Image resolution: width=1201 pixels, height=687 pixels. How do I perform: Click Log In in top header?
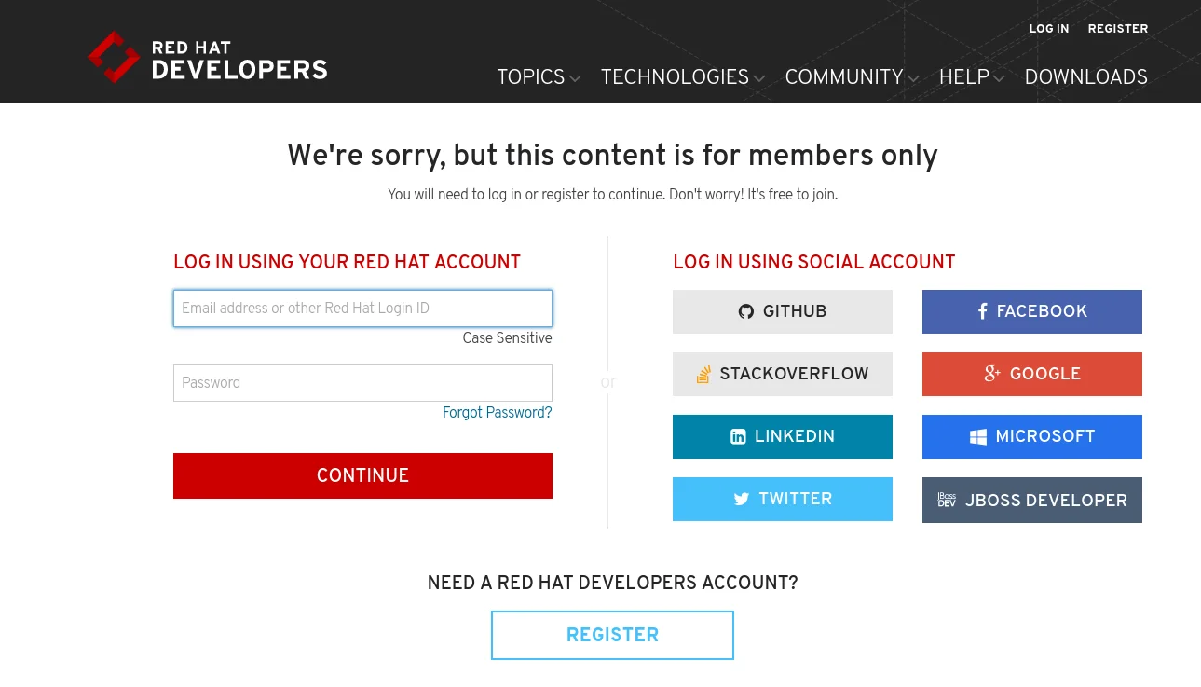coord(1048,29)
